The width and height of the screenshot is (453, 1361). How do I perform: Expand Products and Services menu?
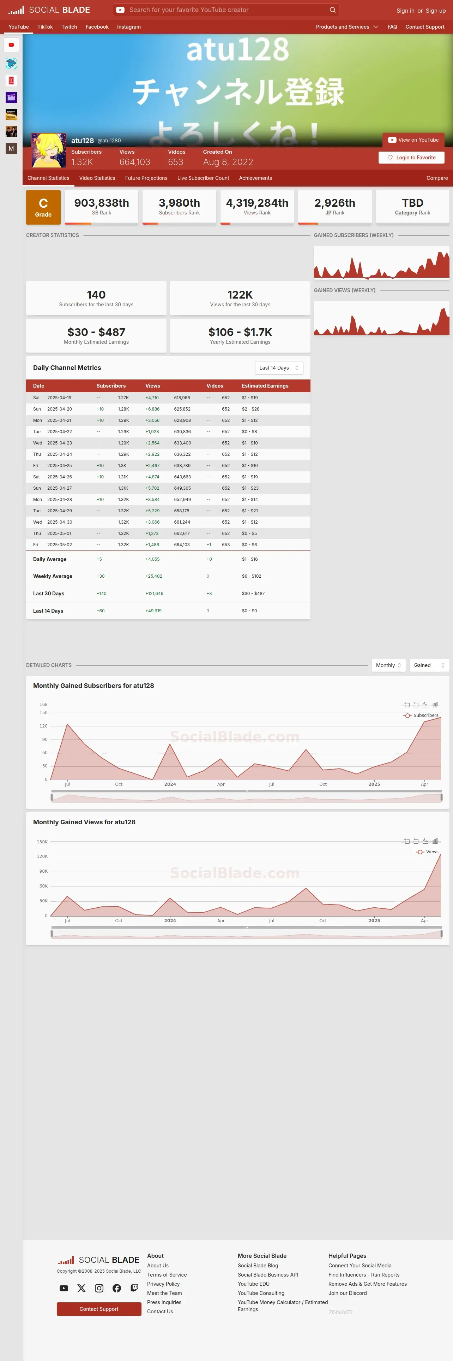(347, 27)
